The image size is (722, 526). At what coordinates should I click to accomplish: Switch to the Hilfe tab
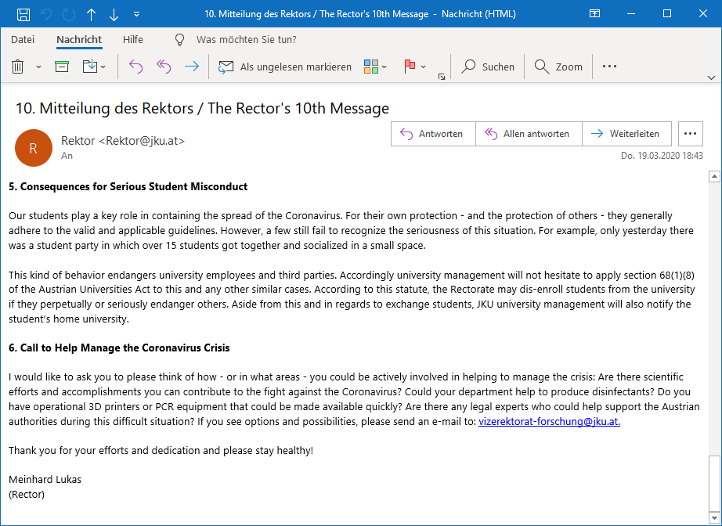(x=133, y=40)
